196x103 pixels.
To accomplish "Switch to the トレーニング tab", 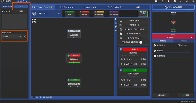I will pyautogui.click(x=90, y=7).
